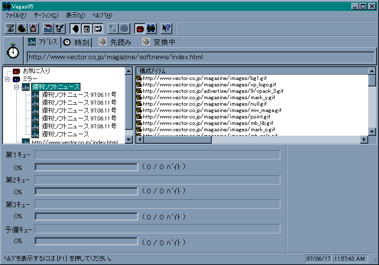The width and height of the screenshot is (379, 265).
Task: Click the URL address field
Action: [197, 57]
